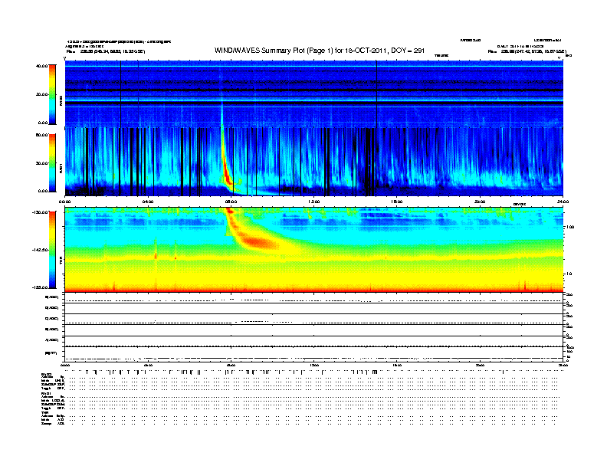
Task: Click the 04:00 tick label under the RAD1 spectrogram
Action: pos(148,202)
